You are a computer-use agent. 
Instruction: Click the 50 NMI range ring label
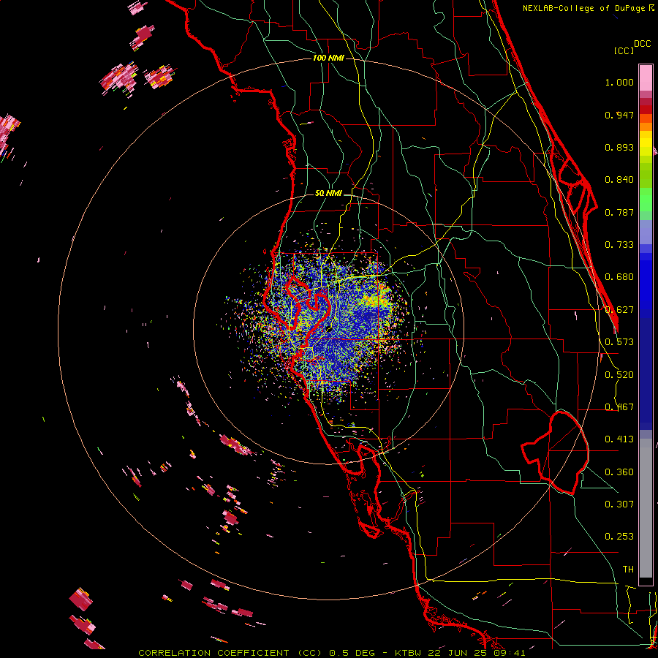(x=328, y=194)
